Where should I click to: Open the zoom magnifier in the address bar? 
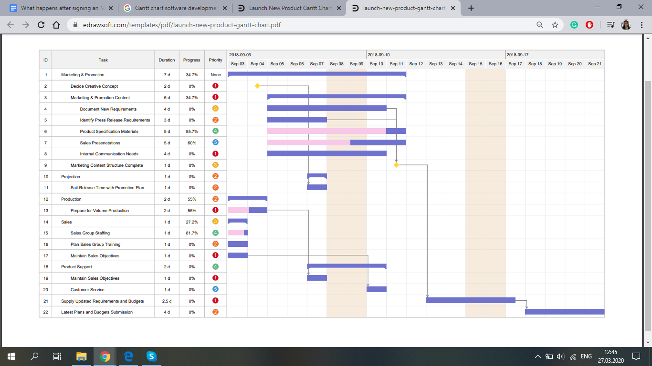(x=540, y=25)
